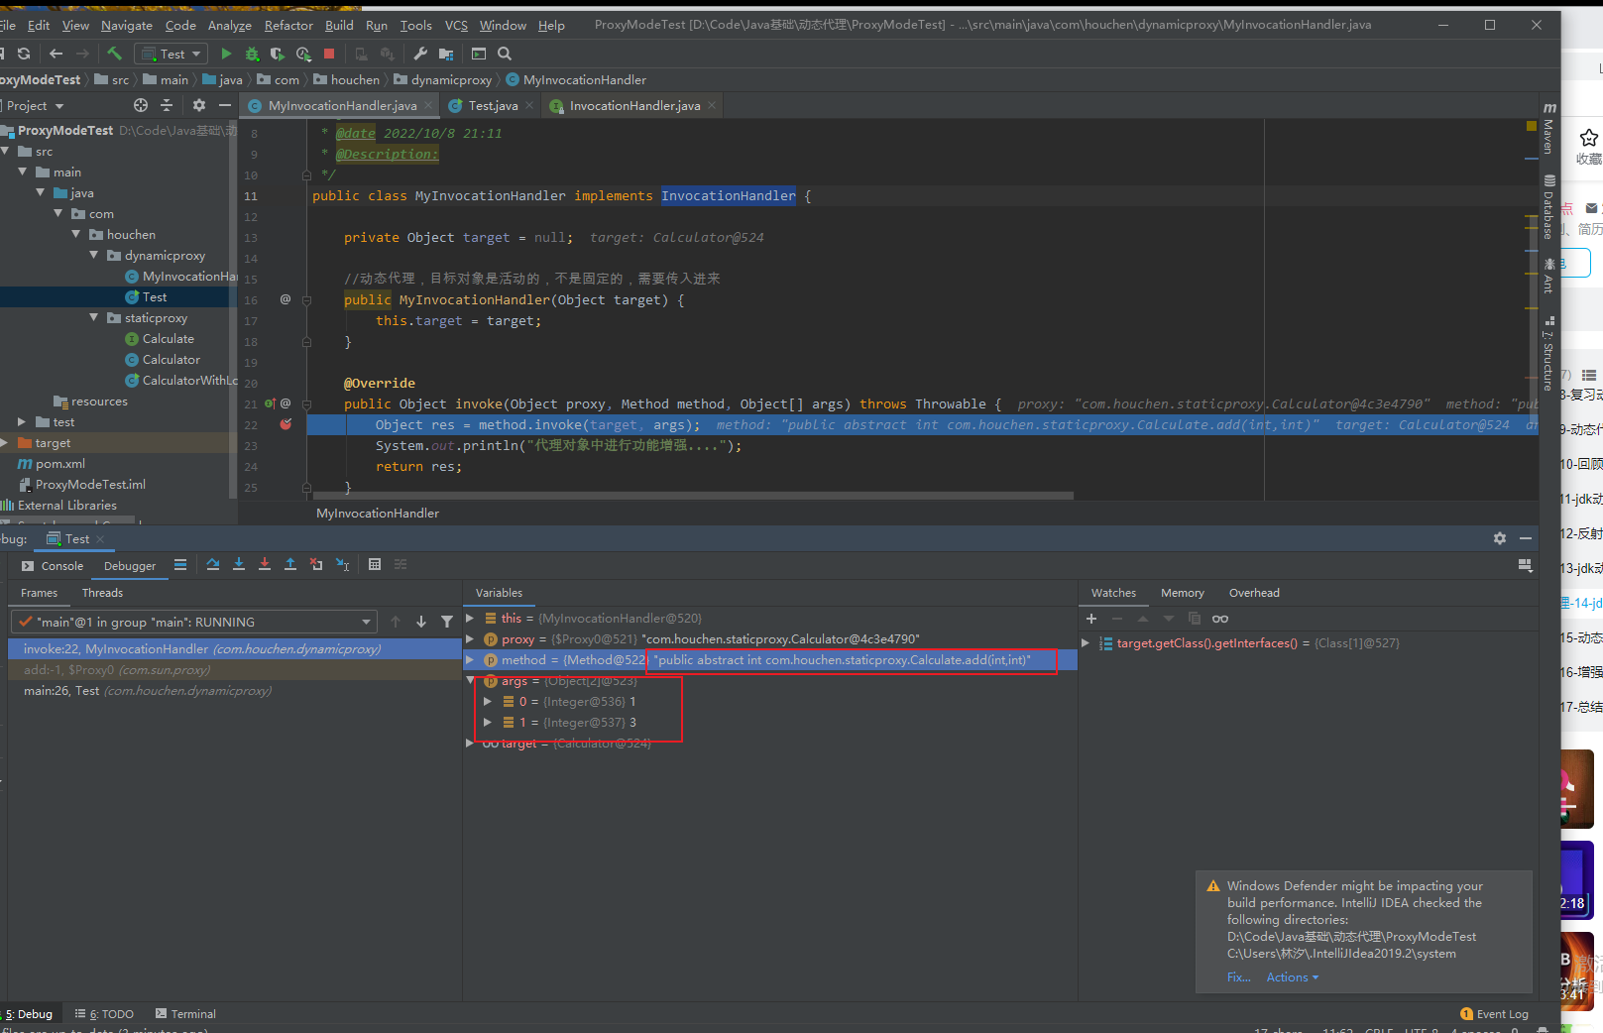Locate current file with crosshair icon in Project panel
This screenshot has width=1603, height=1033.
[141, 105]
